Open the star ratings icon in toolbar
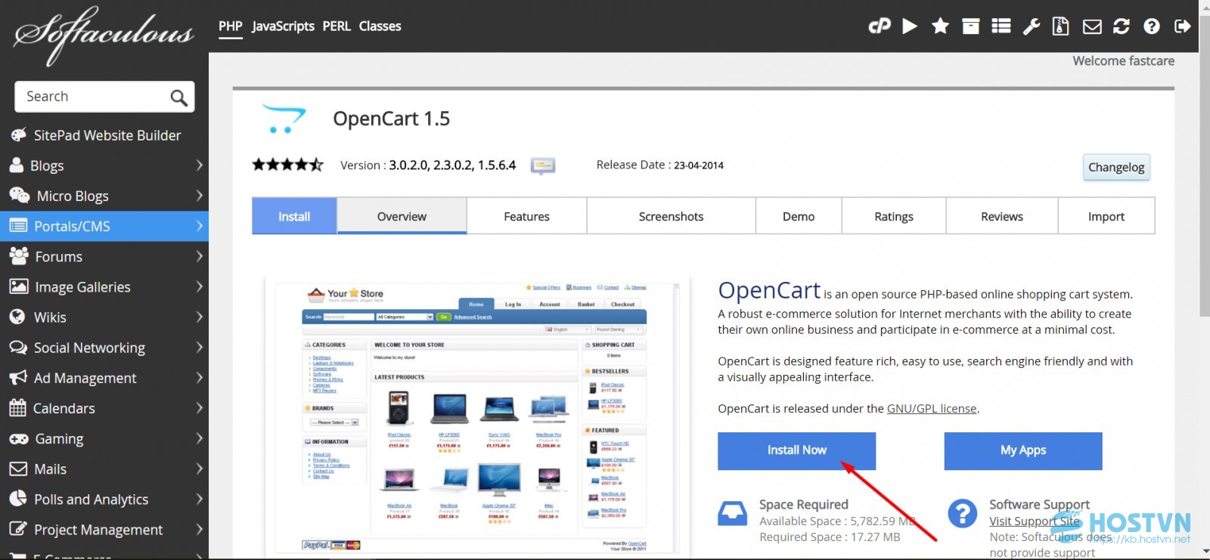 tap(940, 26)
